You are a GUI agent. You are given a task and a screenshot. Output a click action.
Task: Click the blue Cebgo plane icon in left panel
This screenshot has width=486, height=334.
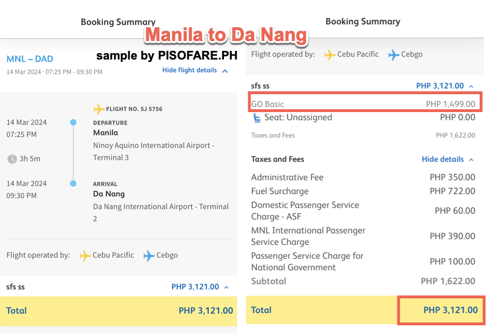(149, 255)
